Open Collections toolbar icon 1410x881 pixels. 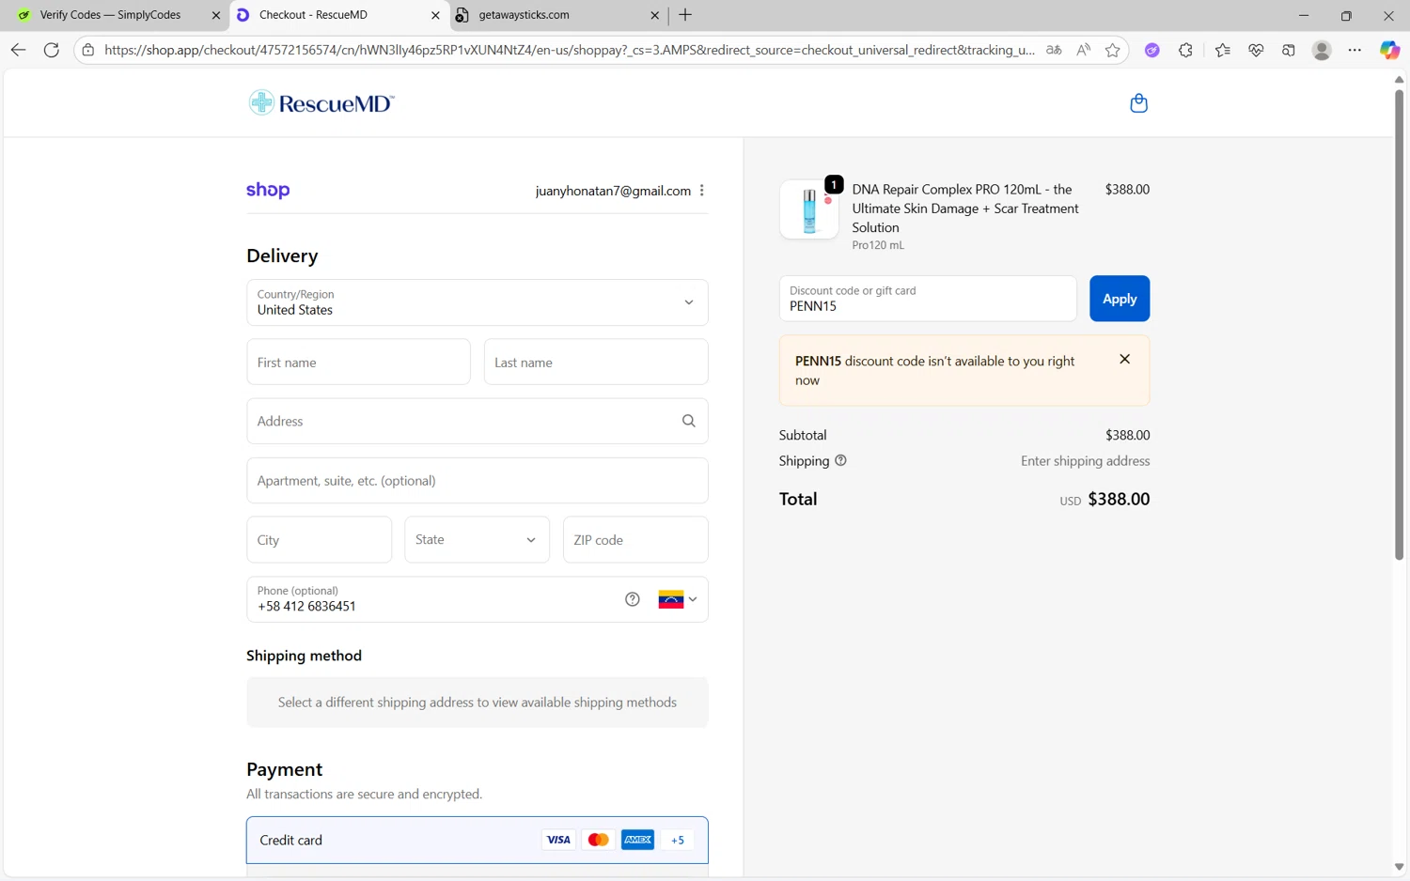[x=1289, y=50]
